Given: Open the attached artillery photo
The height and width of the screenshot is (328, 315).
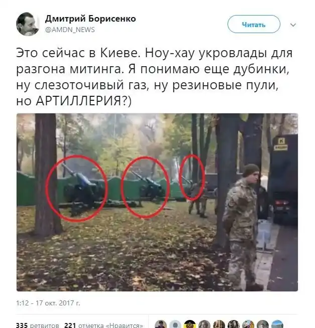Looking at the screenshot, I should pos(157,202).
